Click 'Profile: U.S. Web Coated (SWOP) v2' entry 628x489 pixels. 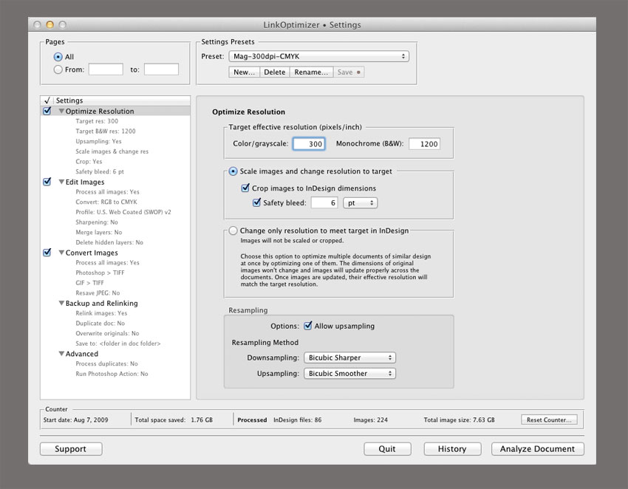[x=123, y=212]
